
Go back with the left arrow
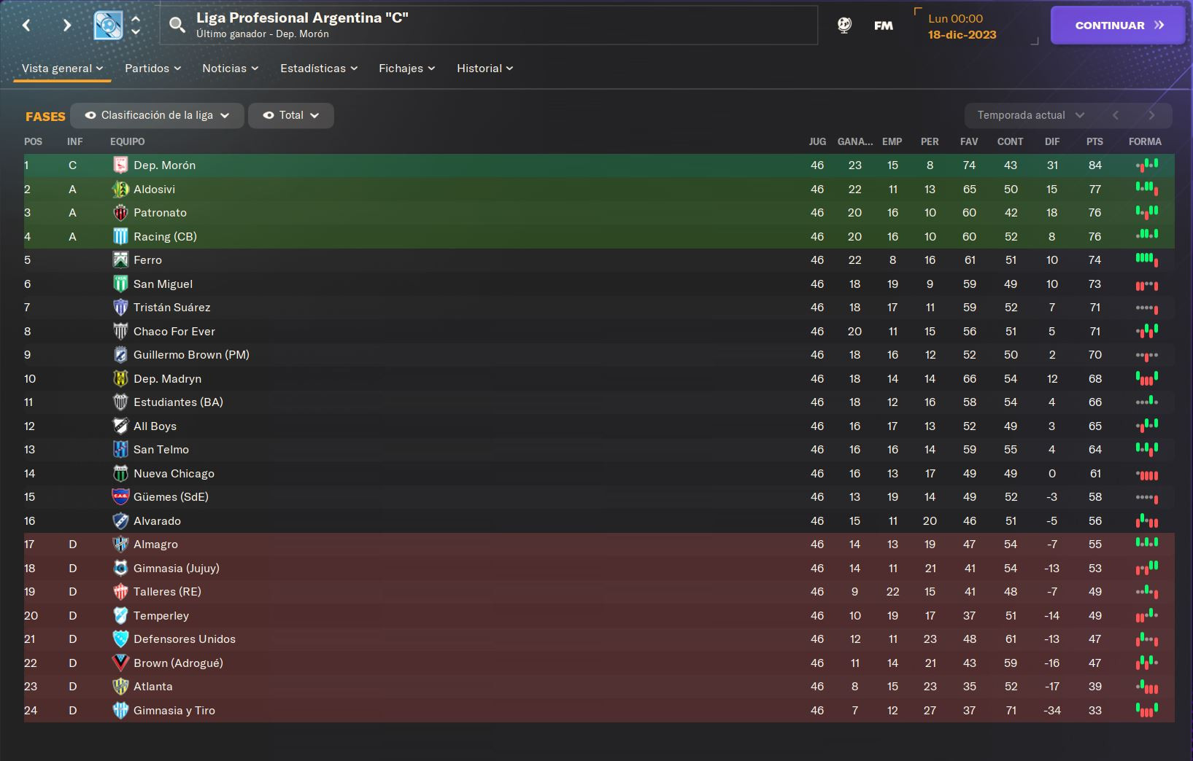tap(27, 26)
